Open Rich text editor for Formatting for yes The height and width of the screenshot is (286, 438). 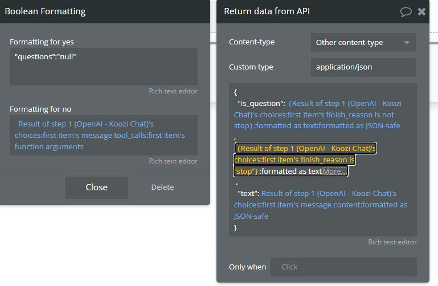coord(173,91)
